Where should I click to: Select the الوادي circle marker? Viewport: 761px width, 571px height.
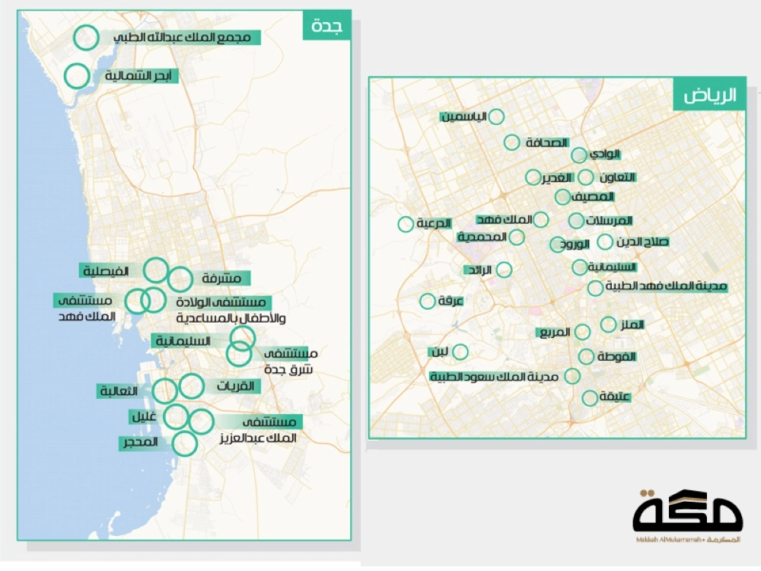tap(578, 155)
